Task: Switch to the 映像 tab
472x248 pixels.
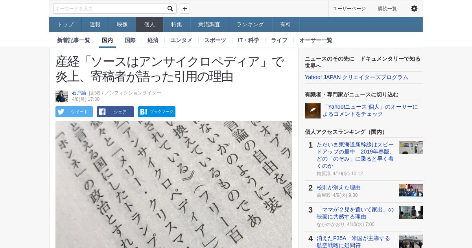Action: tap(122, 24)
